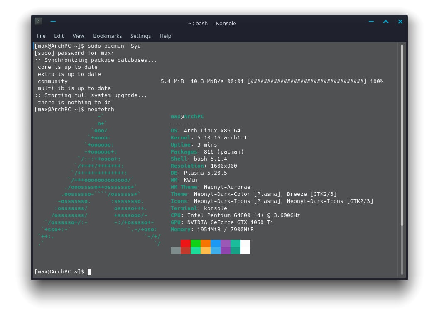Open the Edit menu
Viewport: 439px width, 315px height.
59,36
